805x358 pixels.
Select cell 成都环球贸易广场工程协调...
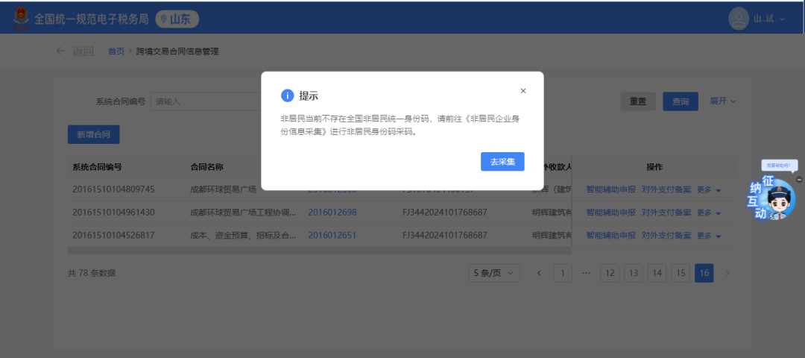pyautogui.click(x=243, y=213)
